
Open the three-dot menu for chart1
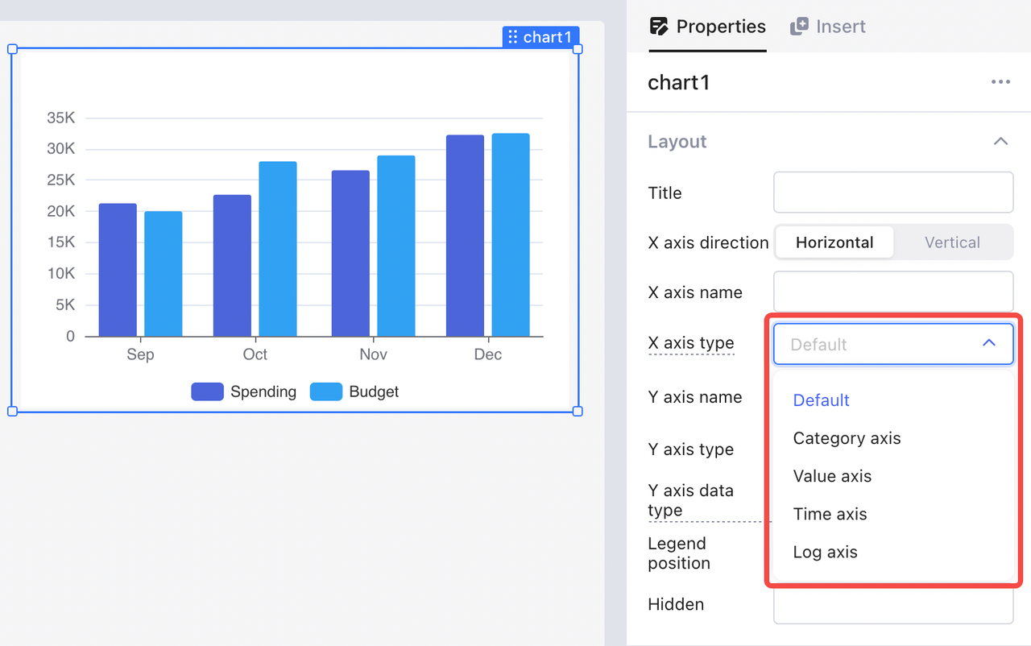[1000, 82]
